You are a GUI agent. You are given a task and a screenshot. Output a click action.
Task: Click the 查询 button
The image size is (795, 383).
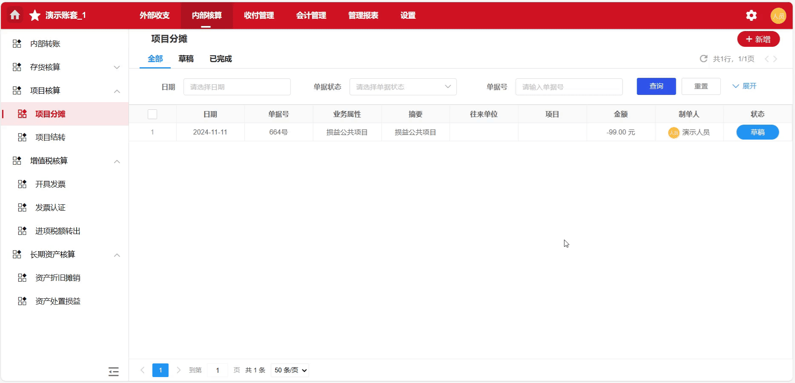656,86
